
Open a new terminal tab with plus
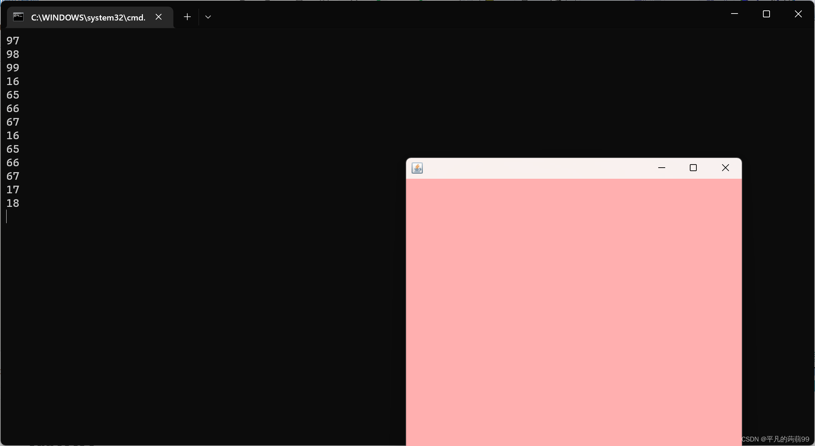point(187,17)
